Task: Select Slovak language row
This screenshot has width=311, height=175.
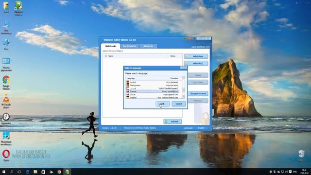Action: point(153,95)
